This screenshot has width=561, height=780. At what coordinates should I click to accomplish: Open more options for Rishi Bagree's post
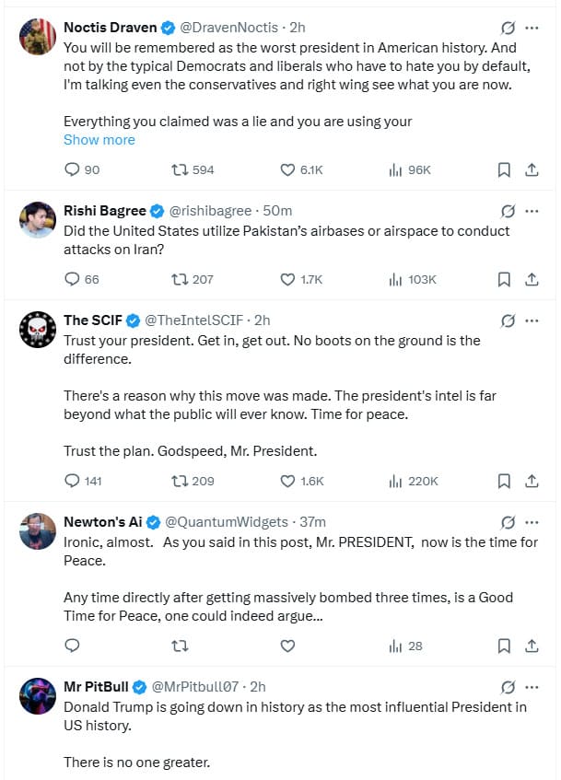(x=532, y=211)
